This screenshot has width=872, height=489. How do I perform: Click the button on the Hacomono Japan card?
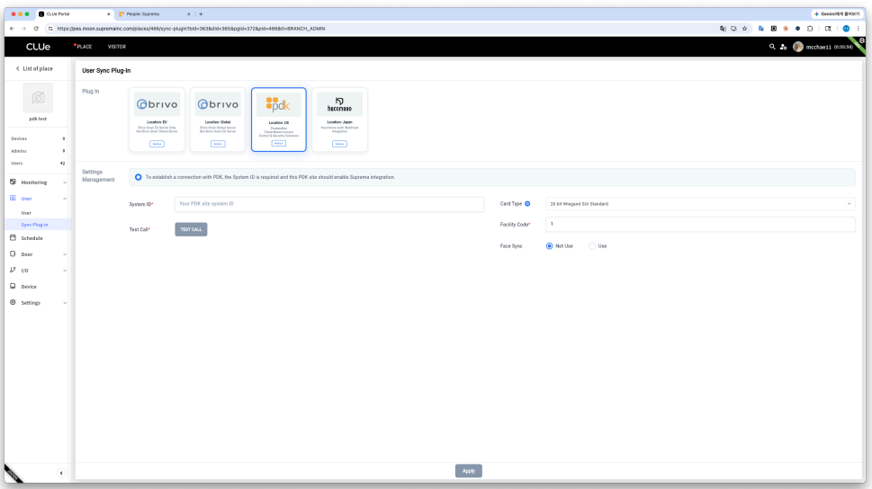pos(340,144)
